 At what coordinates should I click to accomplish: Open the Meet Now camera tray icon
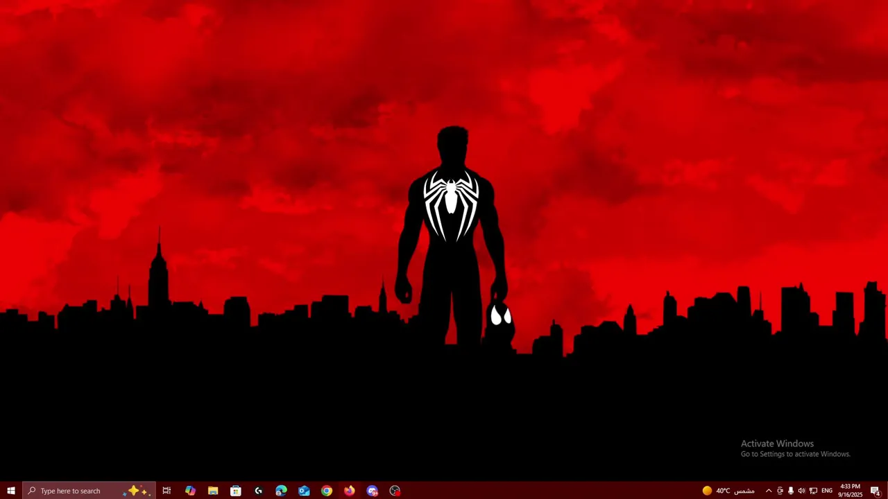click(x=780, y=491)
